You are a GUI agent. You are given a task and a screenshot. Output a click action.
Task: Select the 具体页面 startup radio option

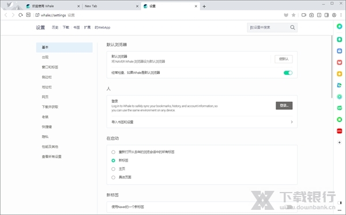[113, 177]
